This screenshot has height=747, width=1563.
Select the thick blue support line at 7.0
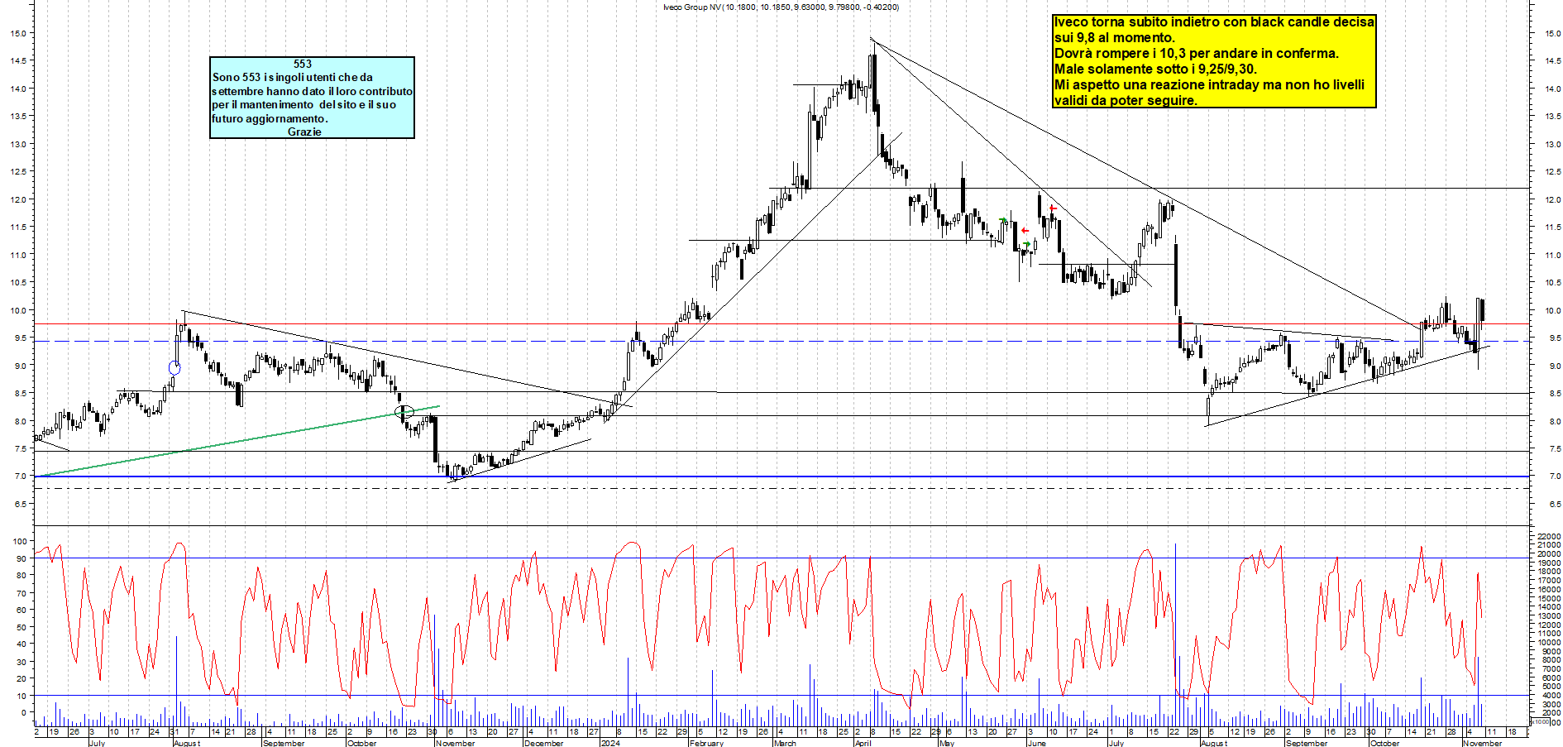pos(782,476)
